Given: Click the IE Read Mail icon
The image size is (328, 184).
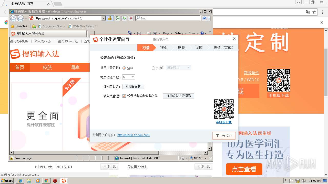Looking at the screenshot, I should point(149,33).
